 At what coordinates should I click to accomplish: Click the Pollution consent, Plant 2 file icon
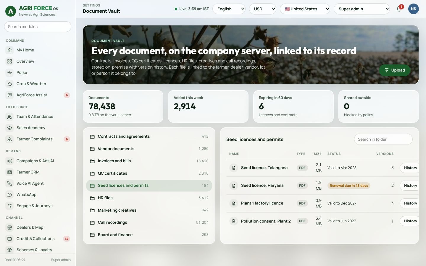coord(234,221)
